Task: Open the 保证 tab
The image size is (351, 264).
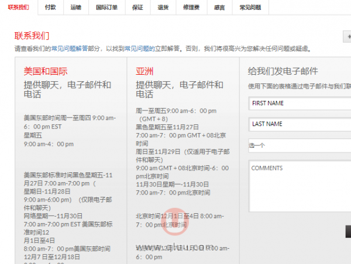Action: tap(137, 8)
